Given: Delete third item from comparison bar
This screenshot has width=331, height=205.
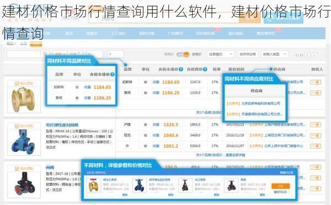Looking at the screenshot, I should [216, 195].
